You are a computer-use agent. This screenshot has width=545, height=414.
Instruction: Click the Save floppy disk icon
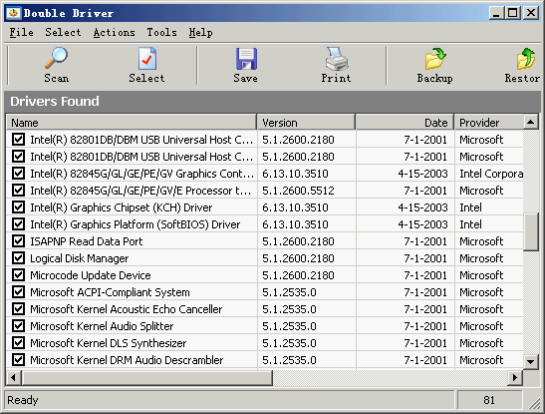click(x=246, y=59)
